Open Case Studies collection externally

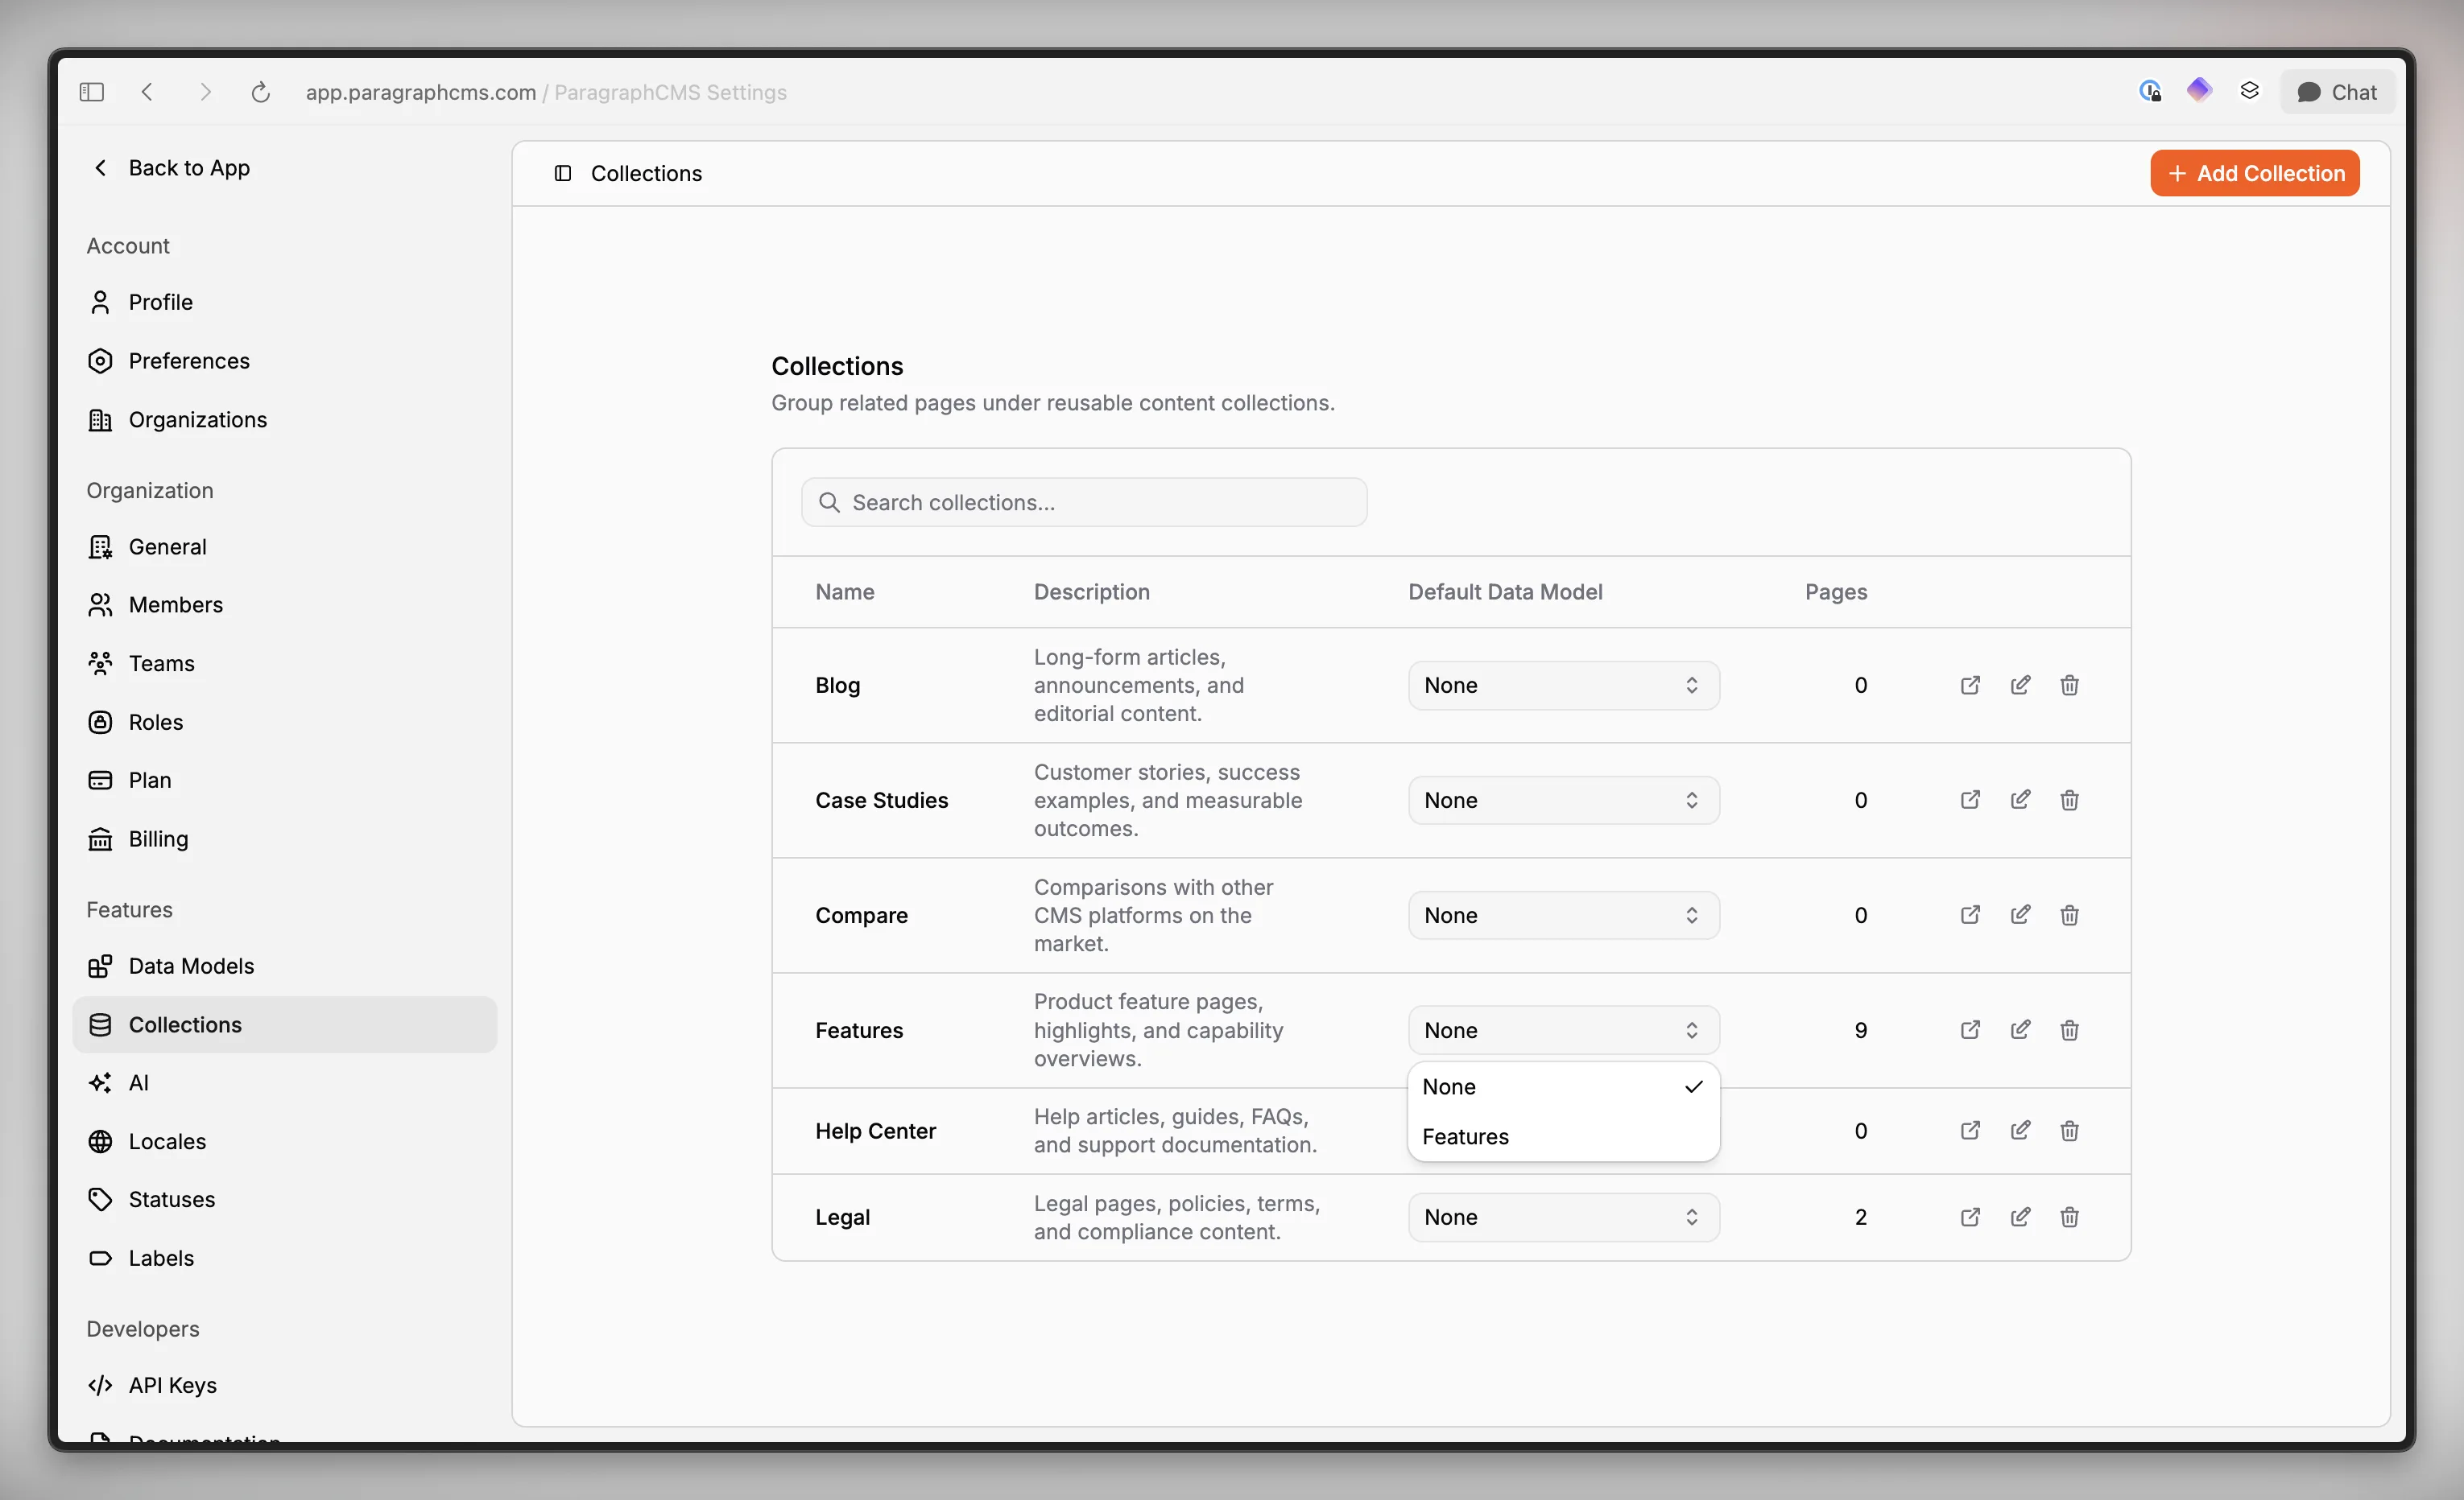(1970, 801)
